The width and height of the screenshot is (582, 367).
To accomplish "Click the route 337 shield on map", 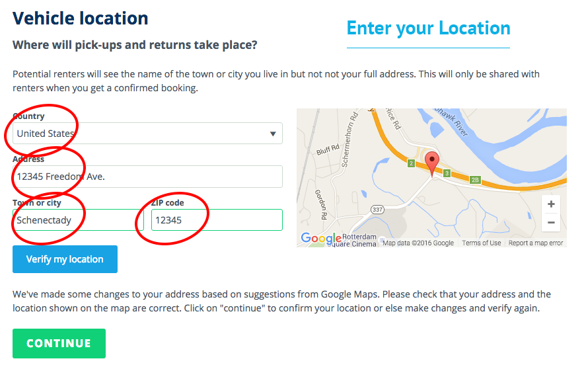I will 377,210.
